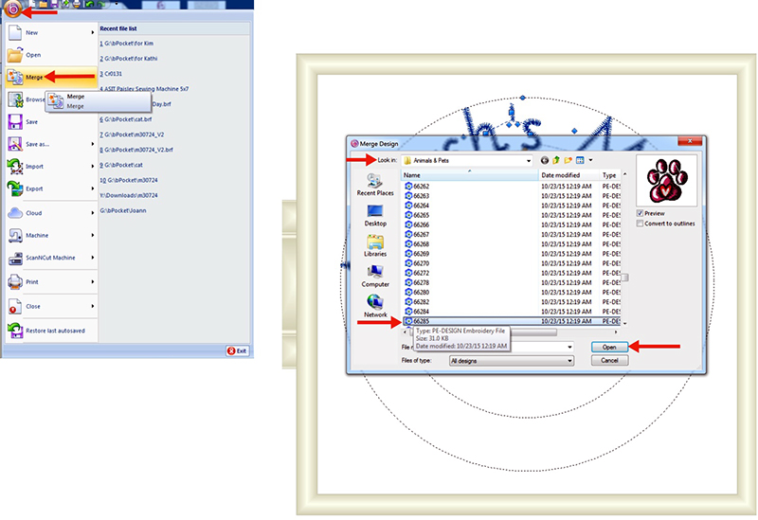Expand the Files of type dropdown
This screenshot has width=758, height=520.
(x=569, y=361)
